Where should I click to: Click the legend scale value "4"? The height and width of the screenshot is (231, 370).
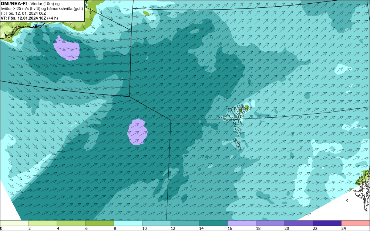(58, 228)
